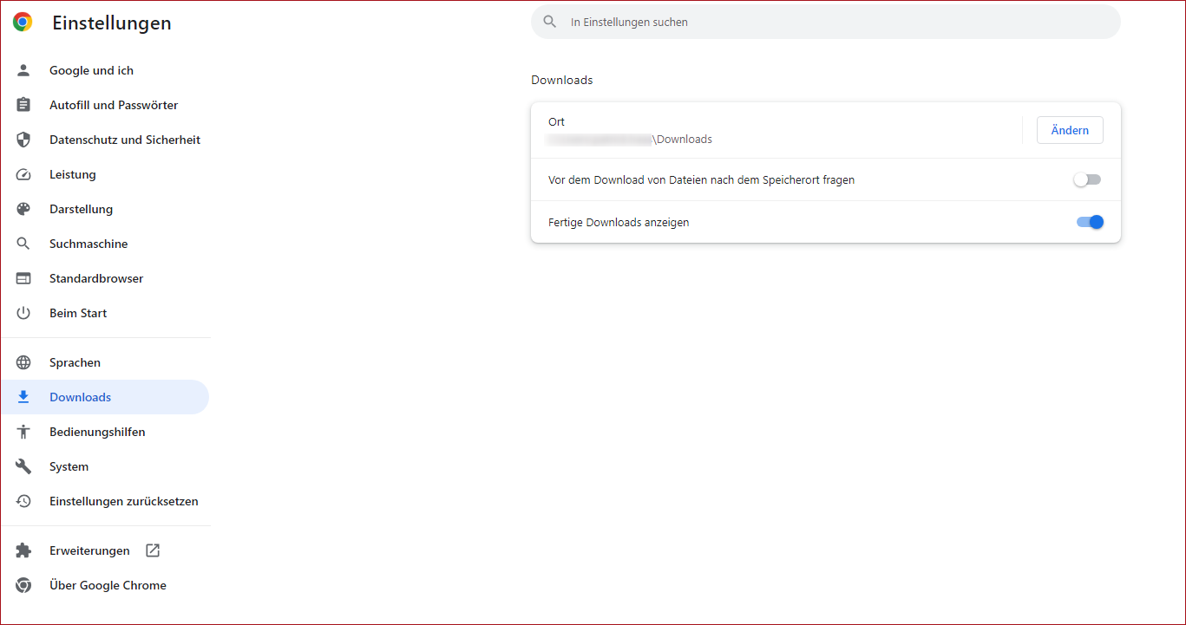The image size is (1186, 625).
Task: Click the Leistung speedometer icon
Action: (x=23, y=174)
